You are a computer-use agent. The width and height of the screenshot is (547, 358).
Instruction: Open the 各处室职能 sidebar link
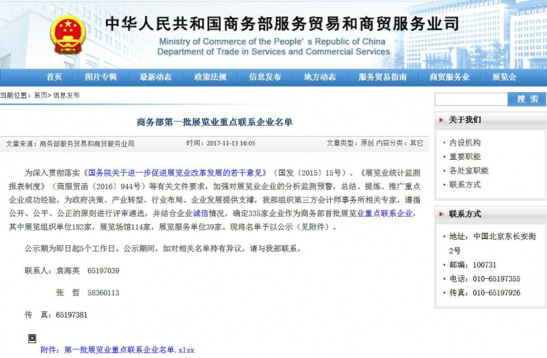point(469,170)
